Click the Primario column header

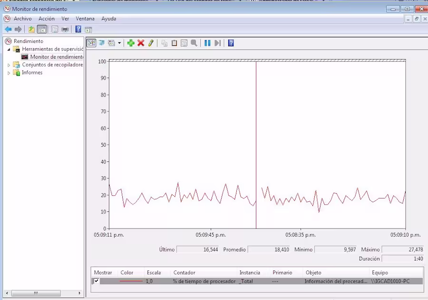click(282, 272)
